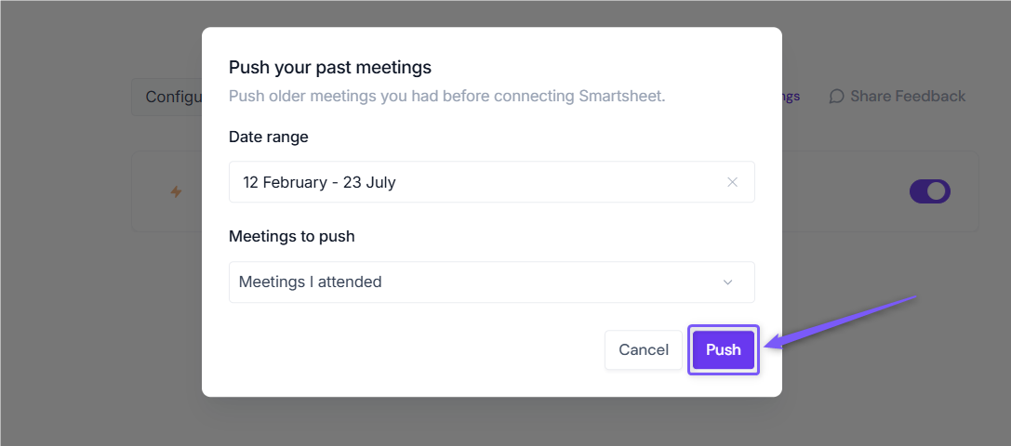The image size is (1011, 446).
Task: Click "12 February - 23 July" date text
Action: pos(319,182)
